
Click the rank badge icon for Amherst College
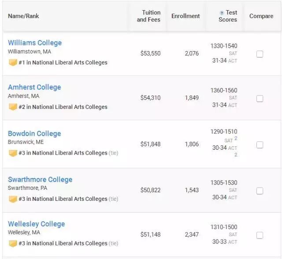tap(13, 107)
